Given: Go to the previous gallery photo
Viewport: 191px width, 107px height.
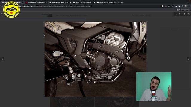Looking at the screenshot, I should (2, 59).
